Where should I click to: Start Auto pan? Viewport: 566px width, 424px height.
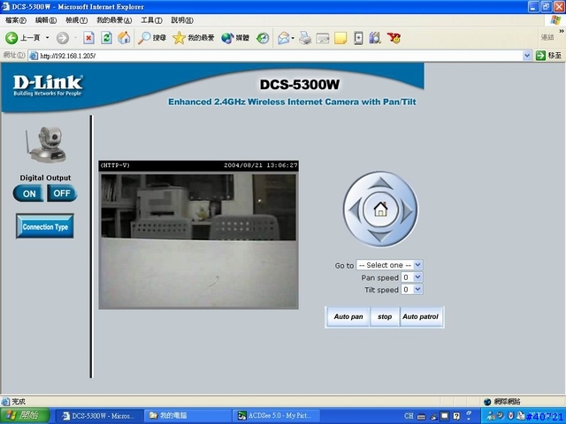(348, 317)
